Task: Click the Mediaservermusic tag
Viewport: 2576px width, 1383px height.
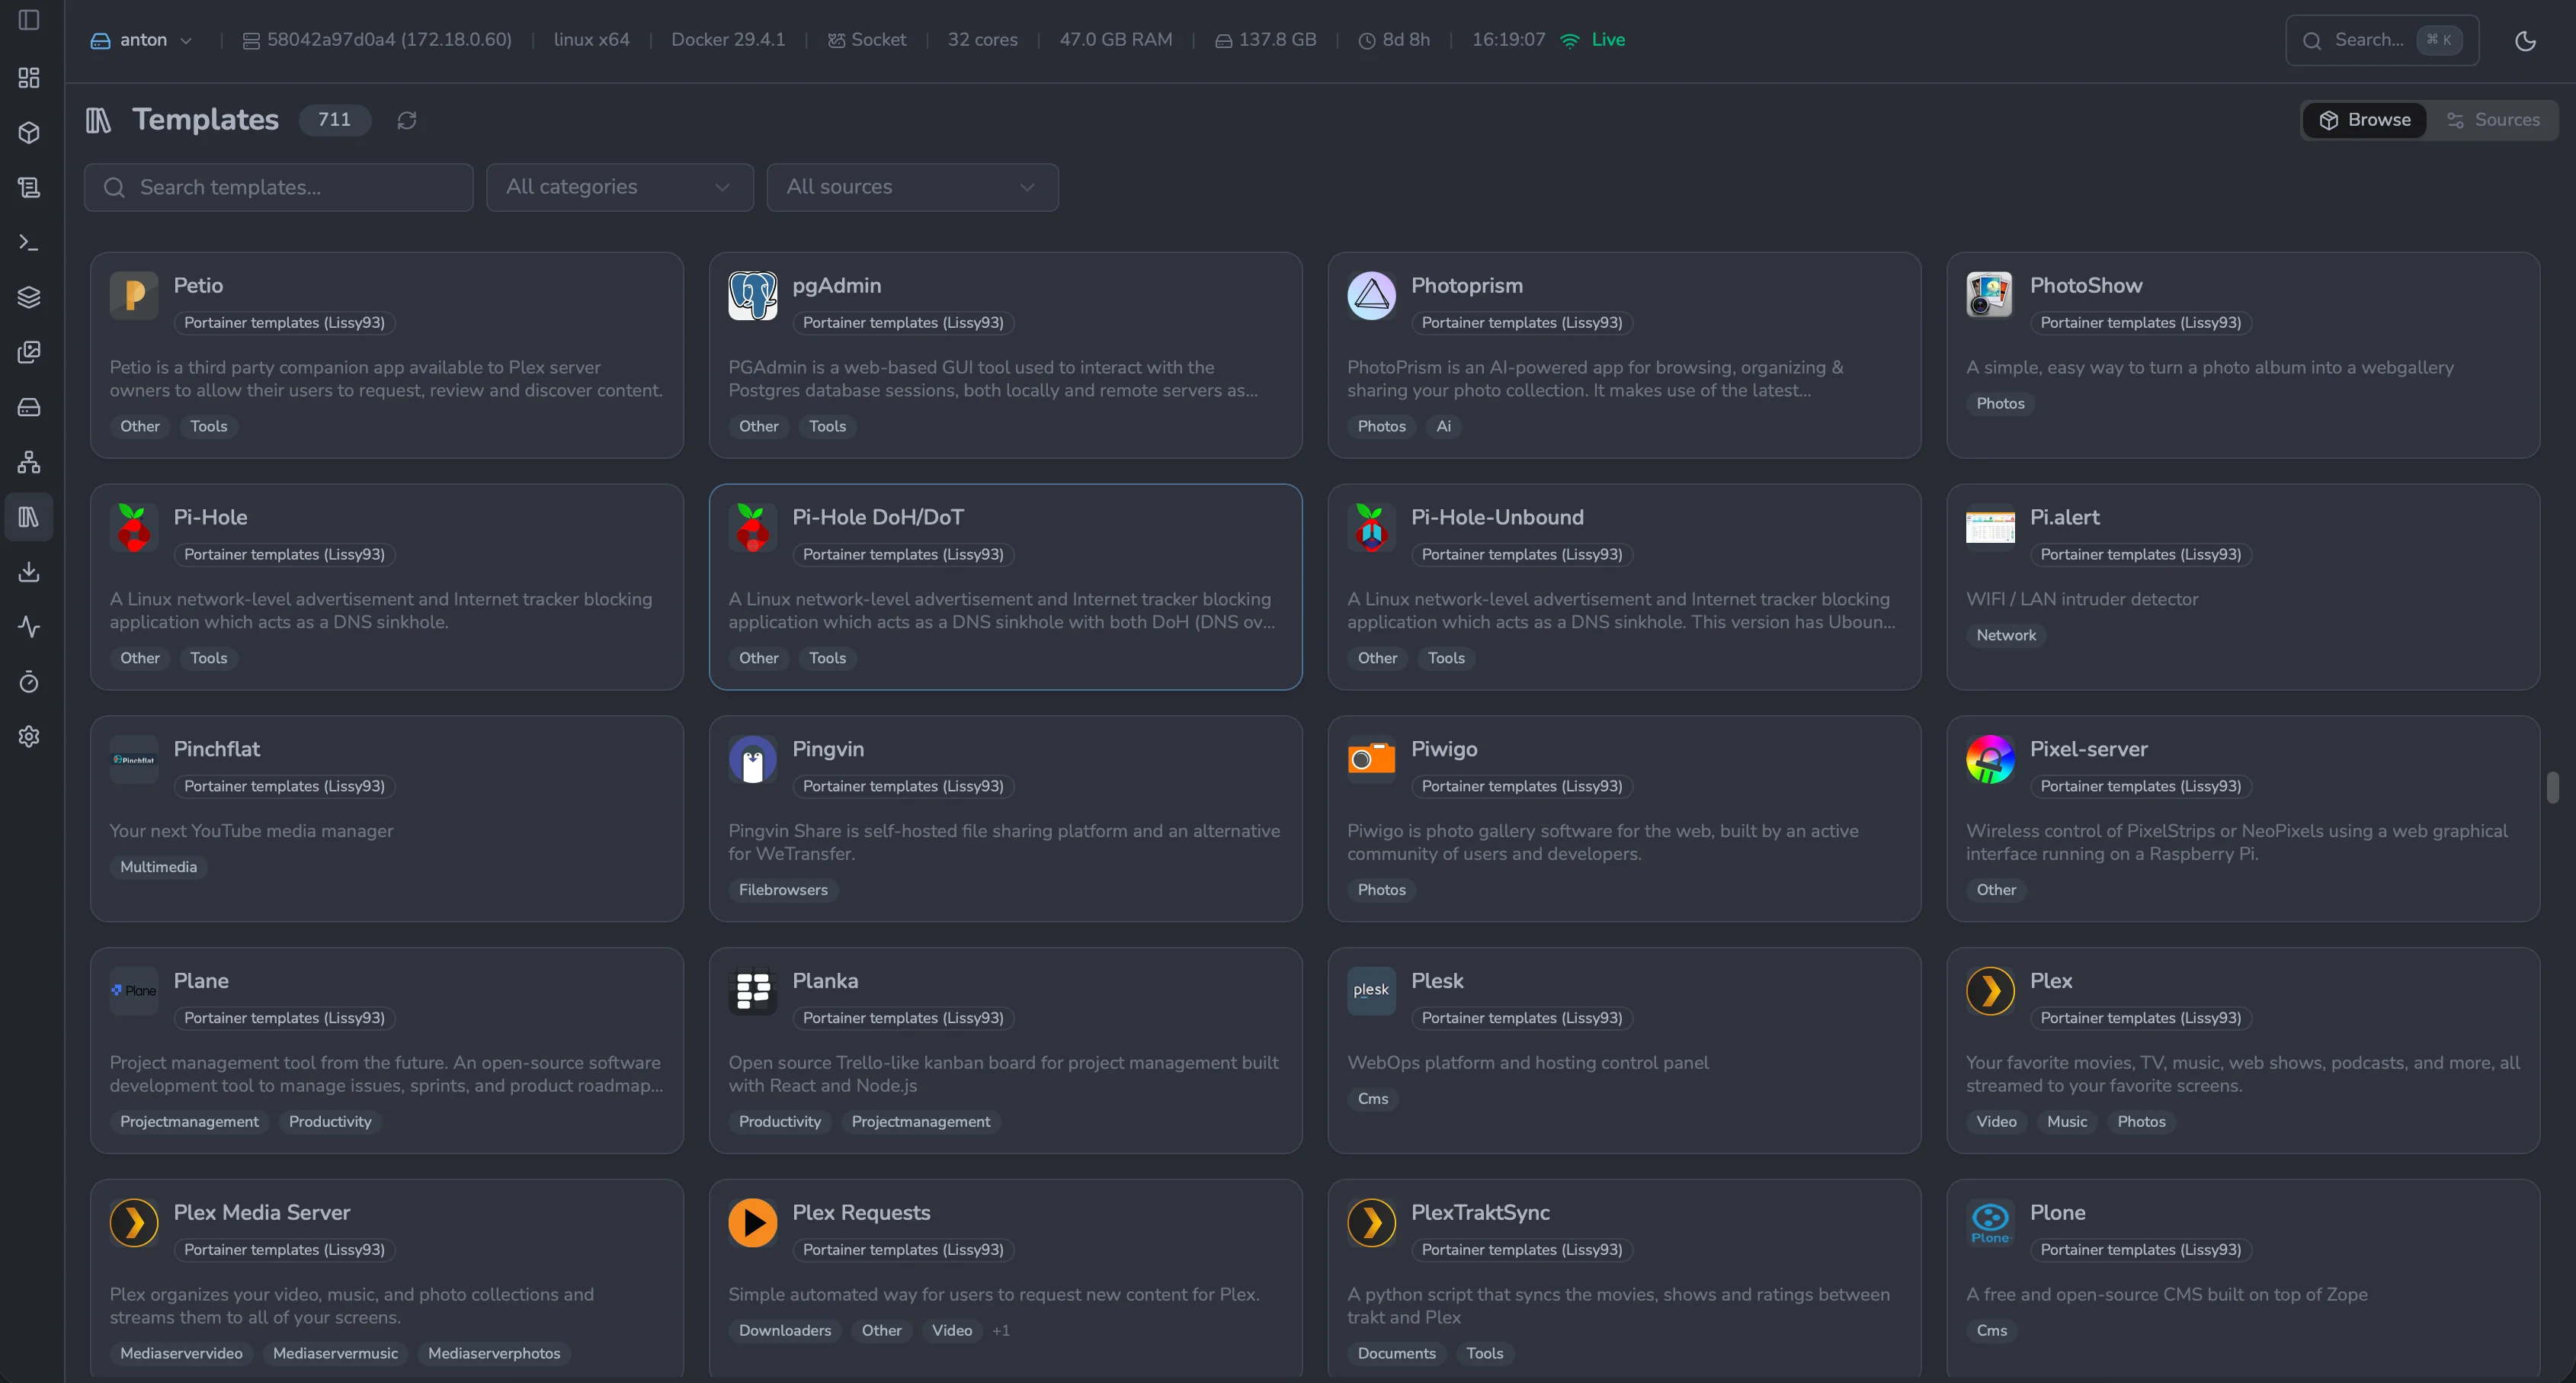Action: [x=335, y=1353]
